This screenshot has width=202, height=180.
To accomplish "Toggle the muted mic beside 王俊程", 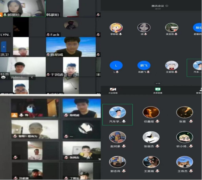I will 176,72.
